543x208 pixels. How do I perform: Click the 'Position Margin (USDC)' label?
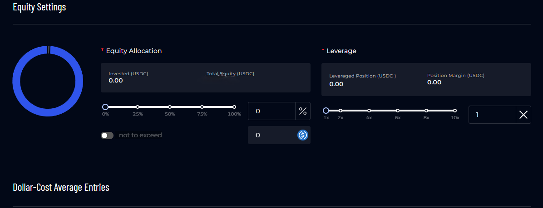point(456,75)
